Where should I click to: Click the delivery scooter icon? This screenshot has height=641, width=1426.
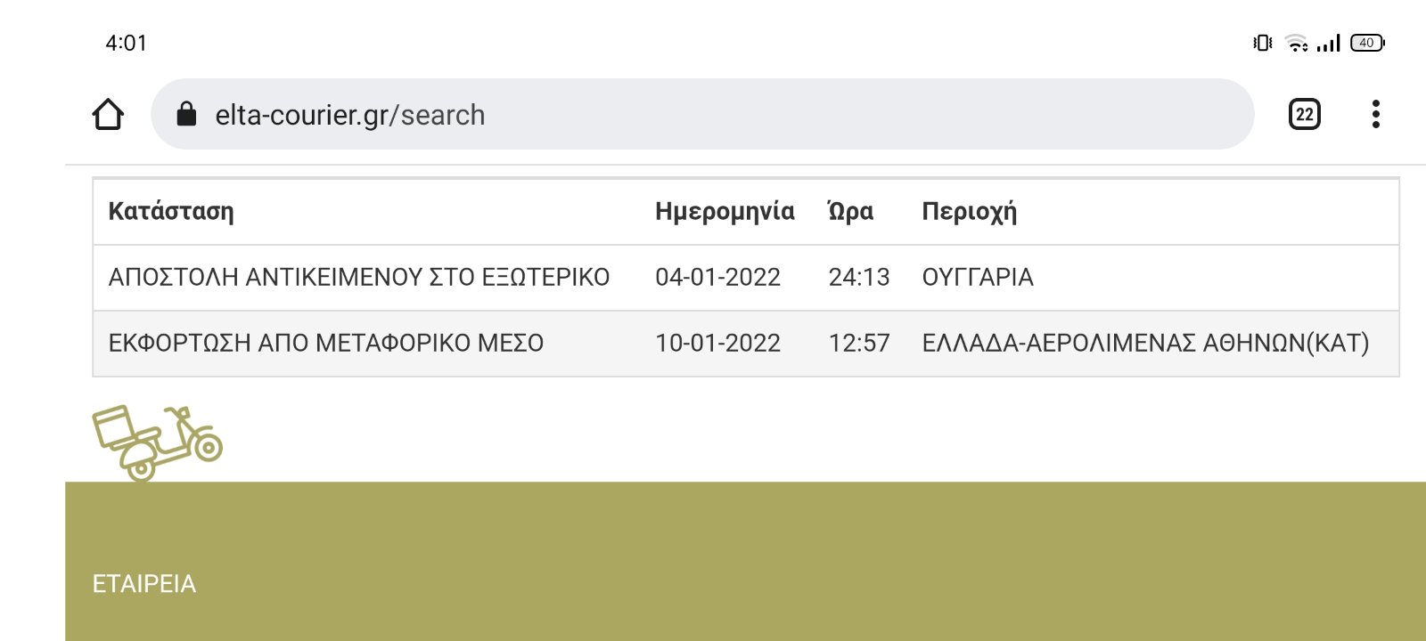tap(158, 442)
